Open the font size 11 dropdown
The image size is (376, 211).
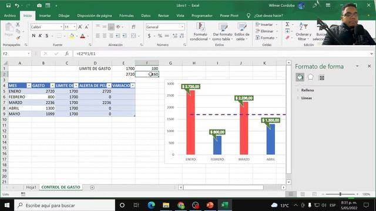[x=75, y=27]
